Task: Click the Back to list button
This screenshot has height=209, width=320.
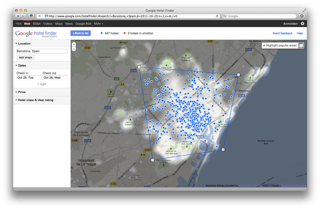Action: 81,33
